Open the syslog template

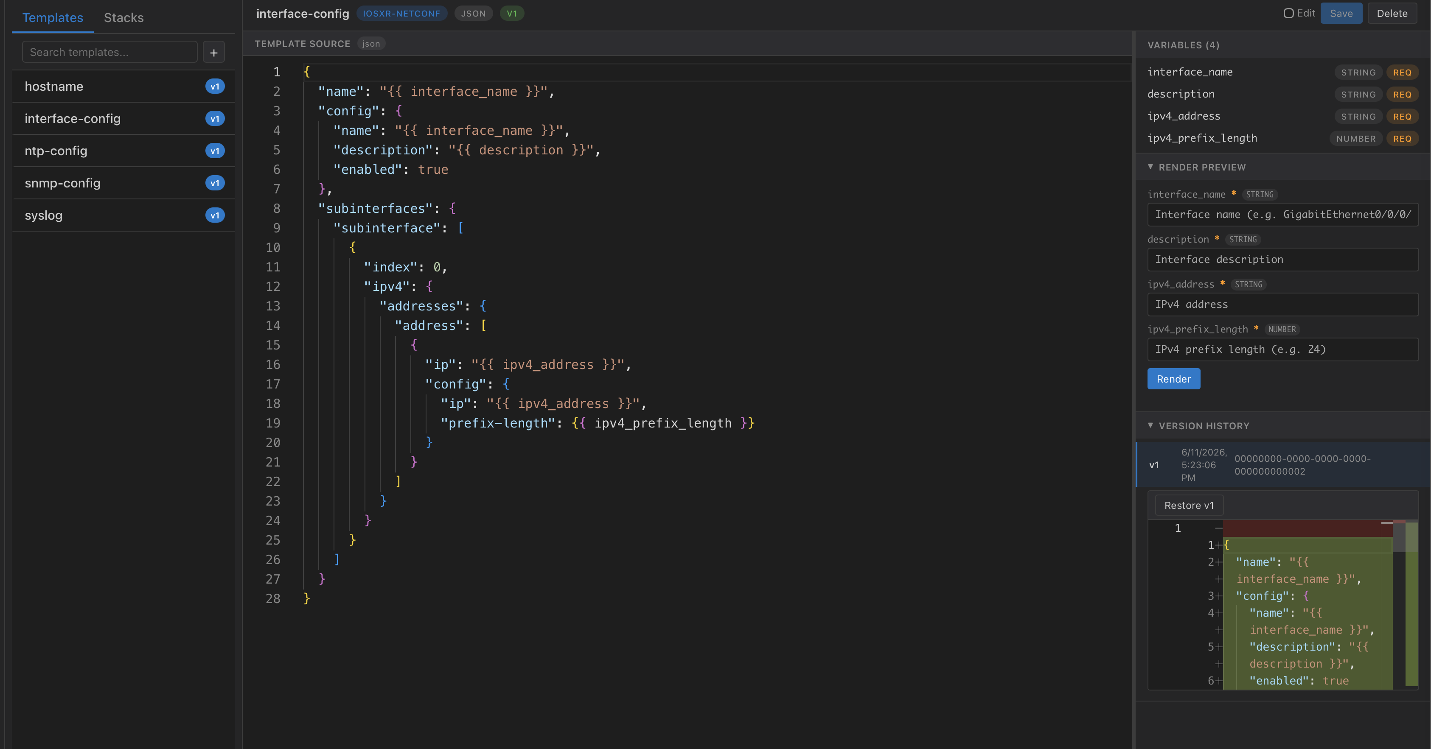coord(123,215)
